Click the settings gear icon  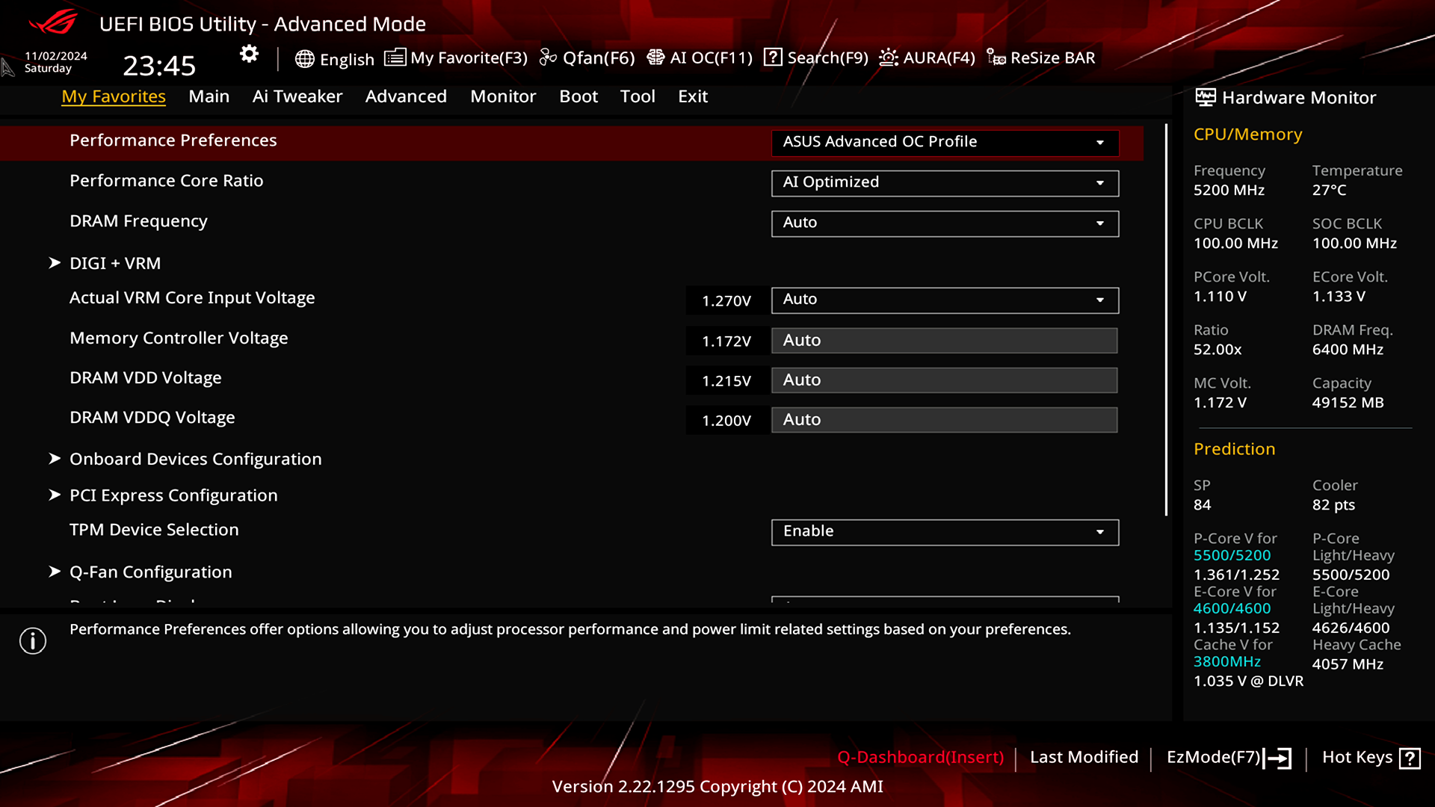249,54
